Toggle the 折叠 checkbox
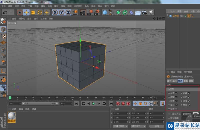The width and height of the screenshot is (200, 130). click(189, 93)
